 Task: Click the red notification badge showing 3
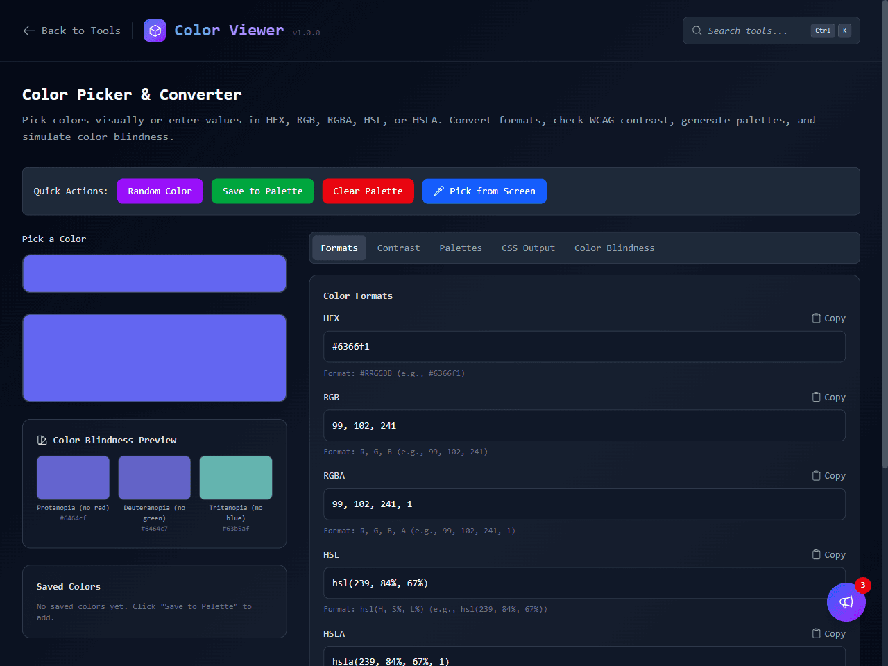862,586
